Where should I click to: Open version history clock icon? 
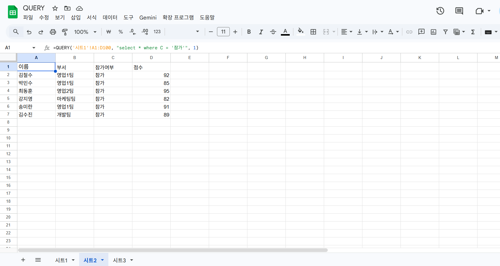tap(440, 11)
